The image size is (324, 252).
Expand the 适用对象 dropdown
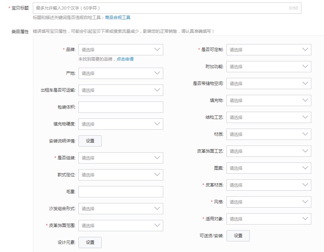point(269,219)
